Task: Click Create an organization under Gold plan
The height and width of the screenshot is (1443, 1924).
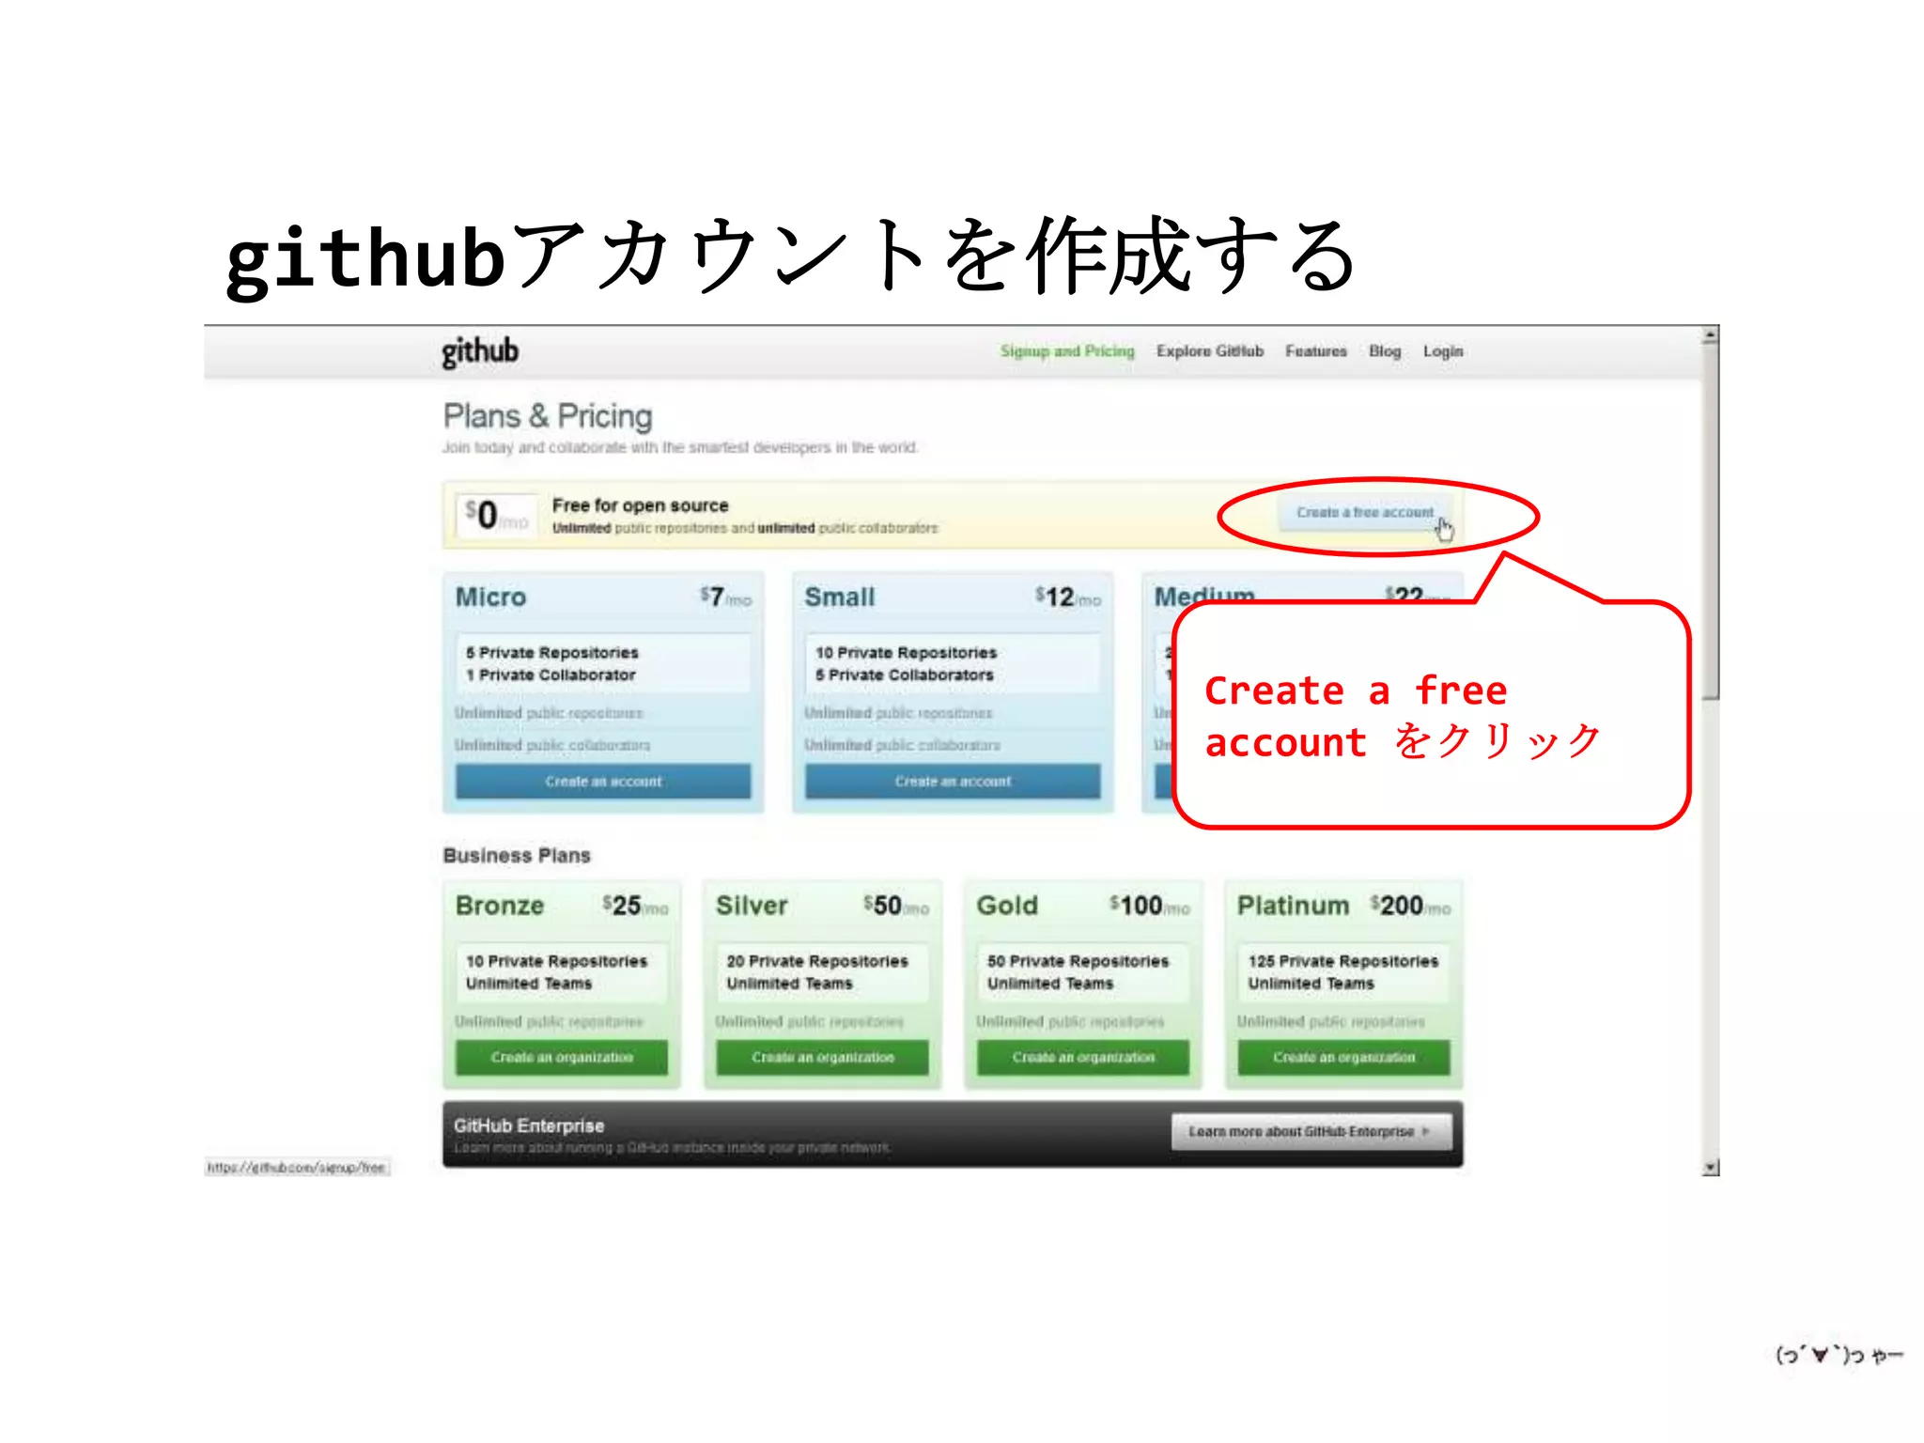Action: [1083, 1058]
